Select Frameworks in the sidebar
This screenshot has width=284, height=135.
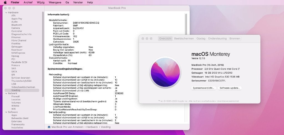tap(18, 124)
